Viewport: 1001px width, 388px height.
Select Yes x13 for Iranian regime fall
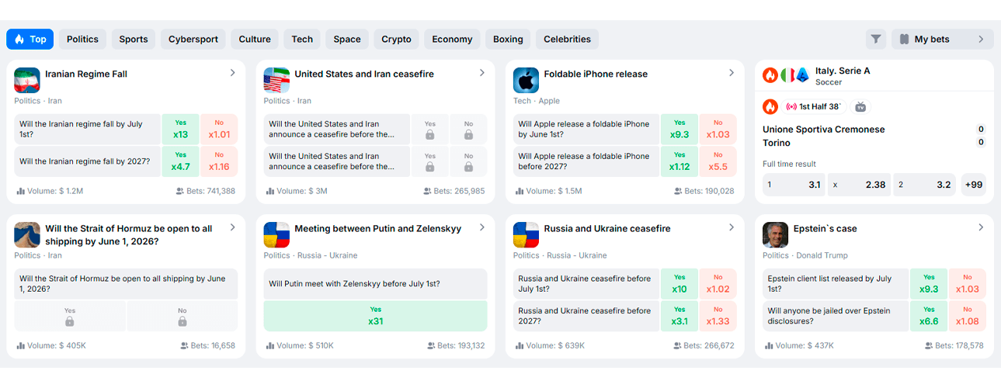tap(180, 129)
